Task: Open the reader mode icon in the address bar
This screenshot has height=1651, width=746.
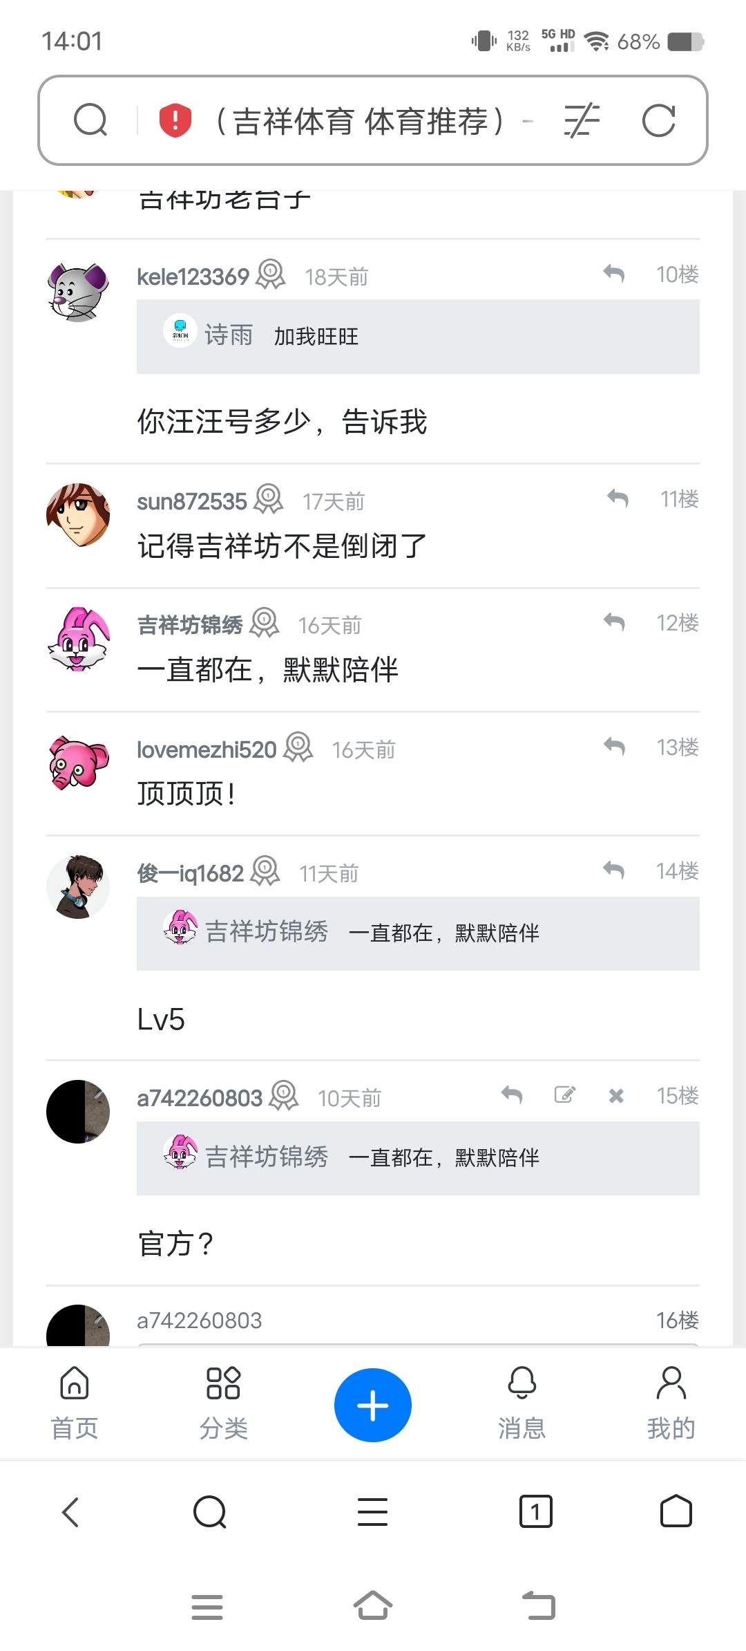Action: tap(582, 121)
